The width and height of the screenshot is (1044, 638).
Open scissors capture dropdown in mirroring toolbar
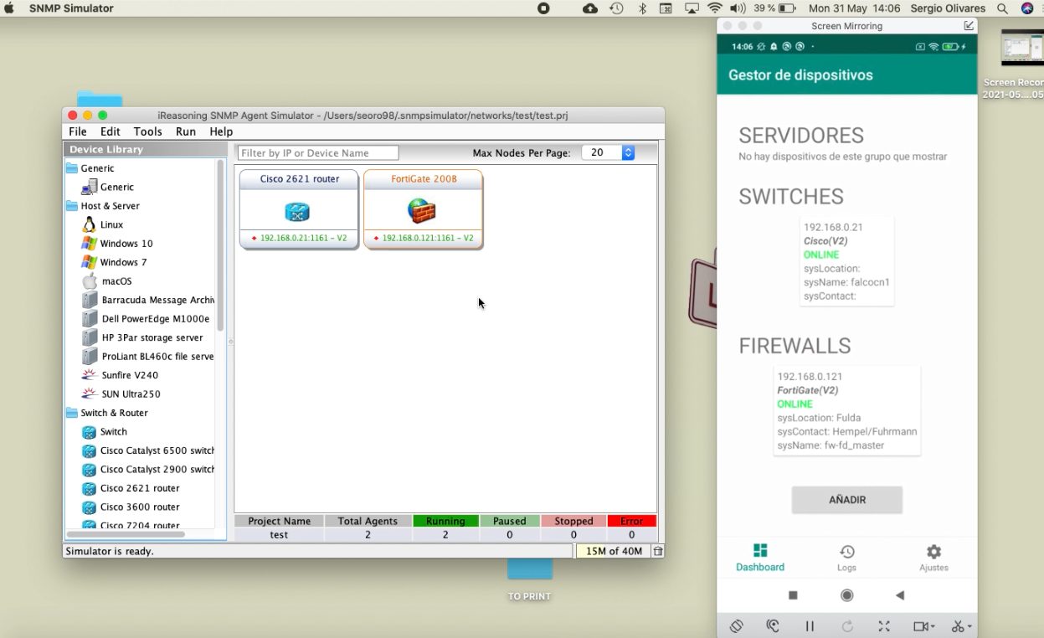coord(961,626)
